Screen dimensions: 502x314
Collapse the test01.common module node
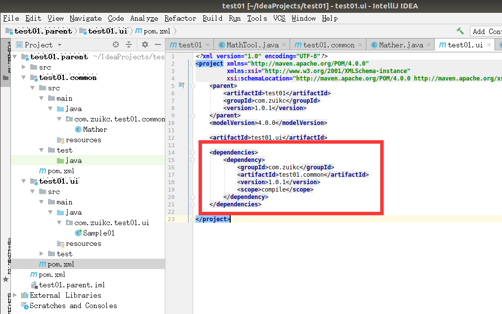pos(23,78)
